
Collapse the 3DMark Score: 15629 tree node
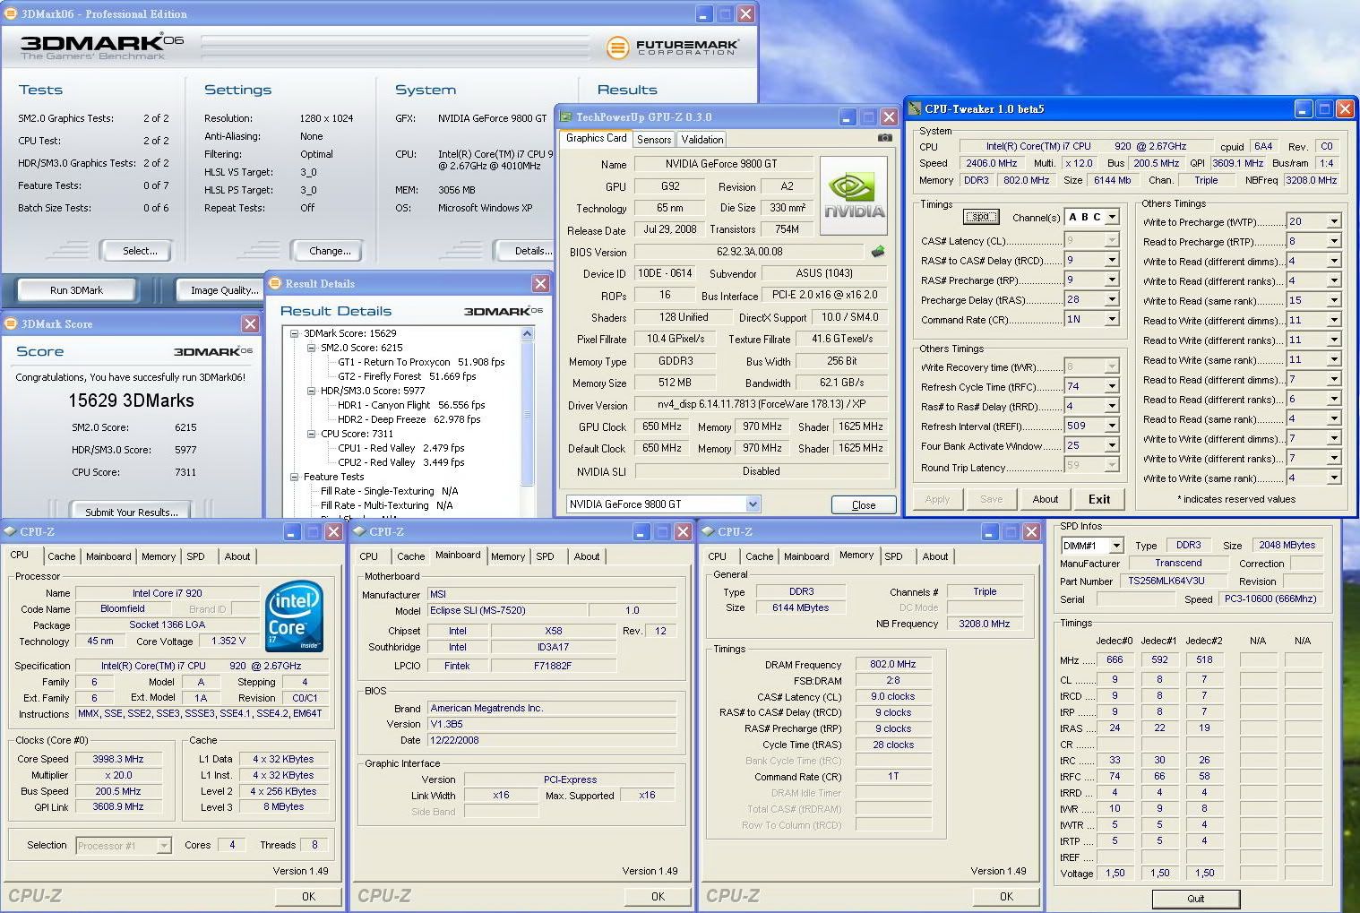tap(295, 333)
